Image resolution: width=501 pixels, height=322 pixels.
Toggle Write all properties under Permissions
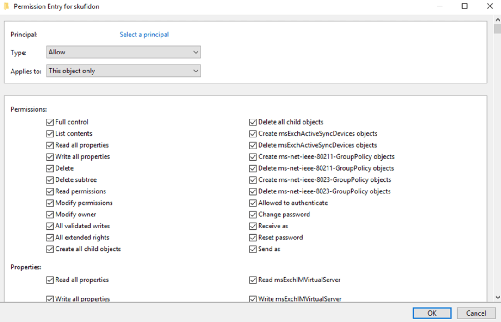click(x=50, y=157)
